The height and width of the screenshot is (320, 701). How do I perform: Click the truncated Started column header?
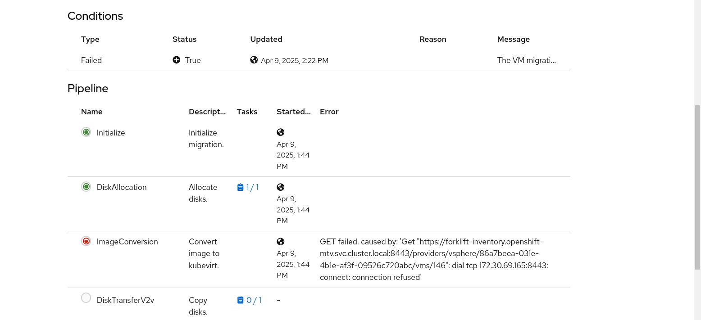click(293, 112)
